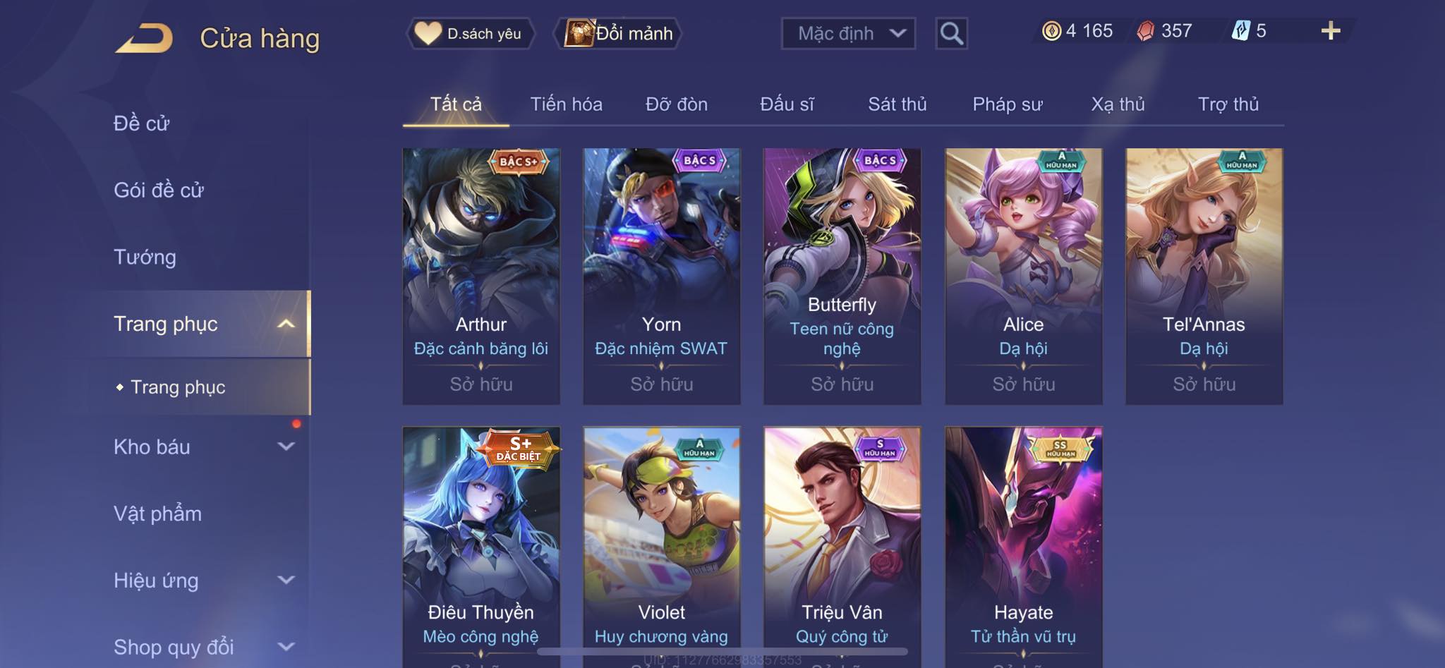
Task: Open the search magnifier icon
Action: [951, 33]
